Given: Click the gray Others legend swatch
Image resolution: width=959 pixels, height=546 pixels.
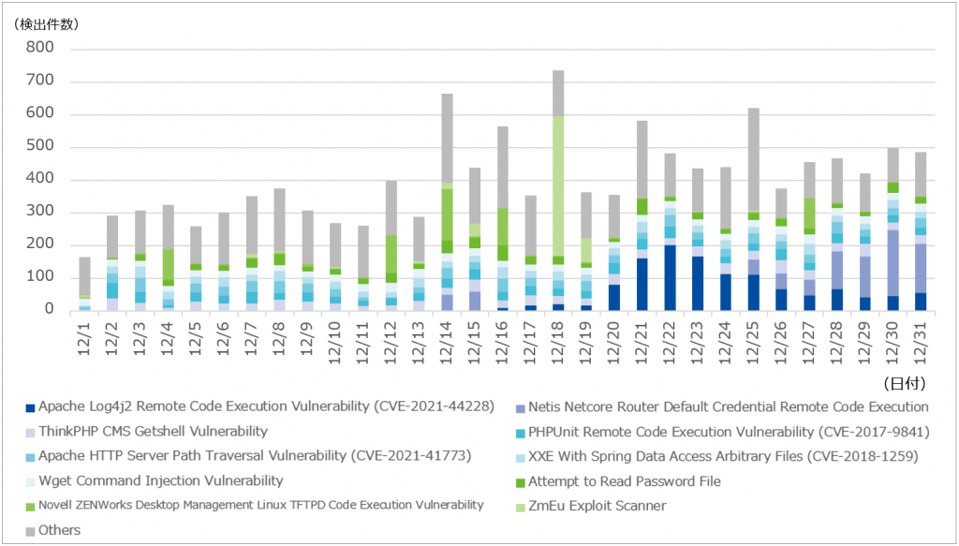Looking at the screenshot, I should pos(31,531).
